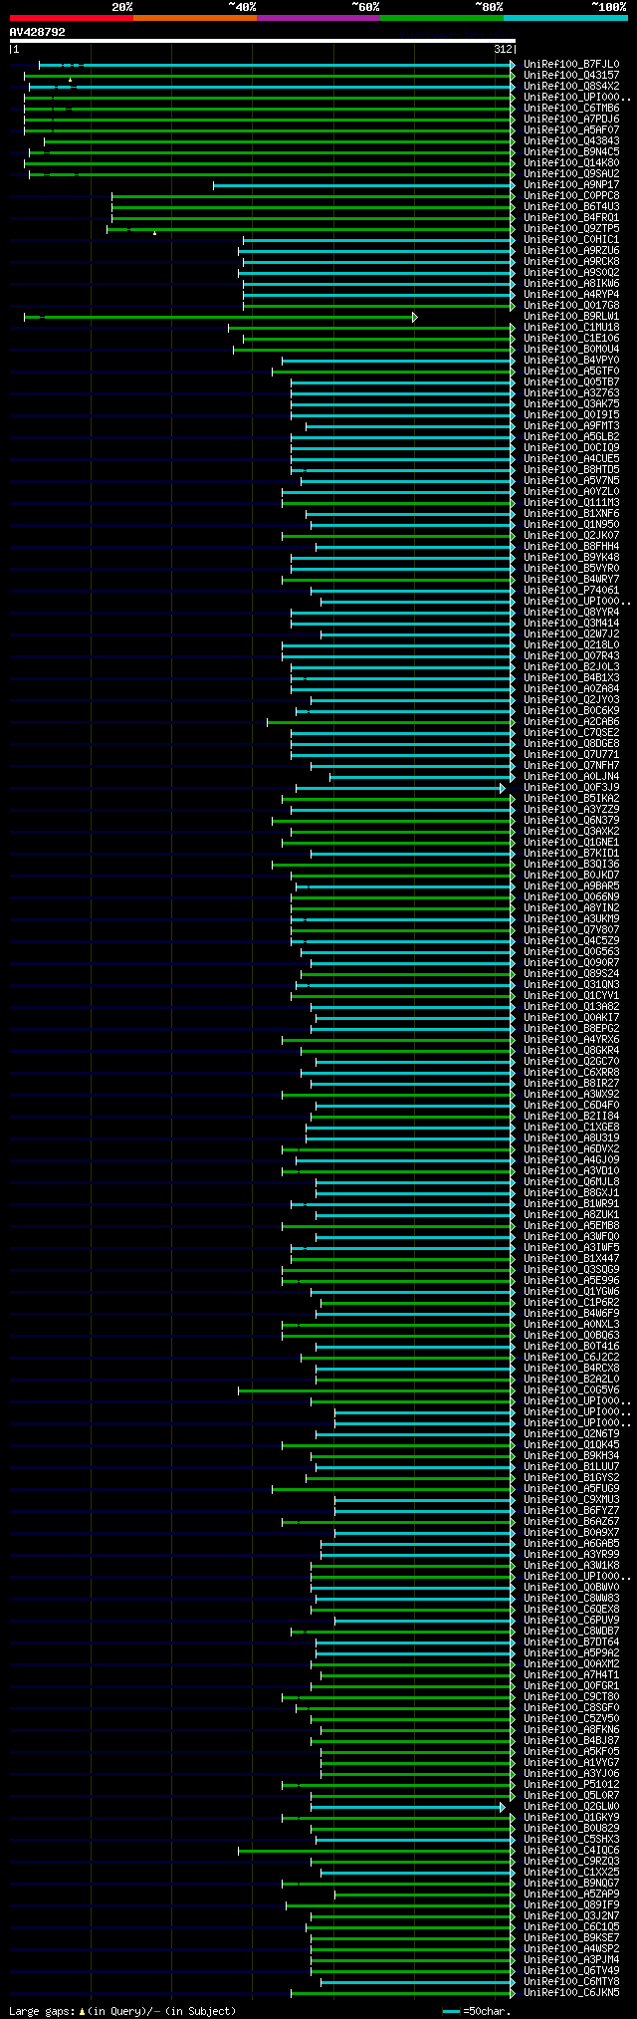Click the white query sequence ruler bar
Image resolution: width=637 pixels, height=2019 pixels.
point(262,41)
